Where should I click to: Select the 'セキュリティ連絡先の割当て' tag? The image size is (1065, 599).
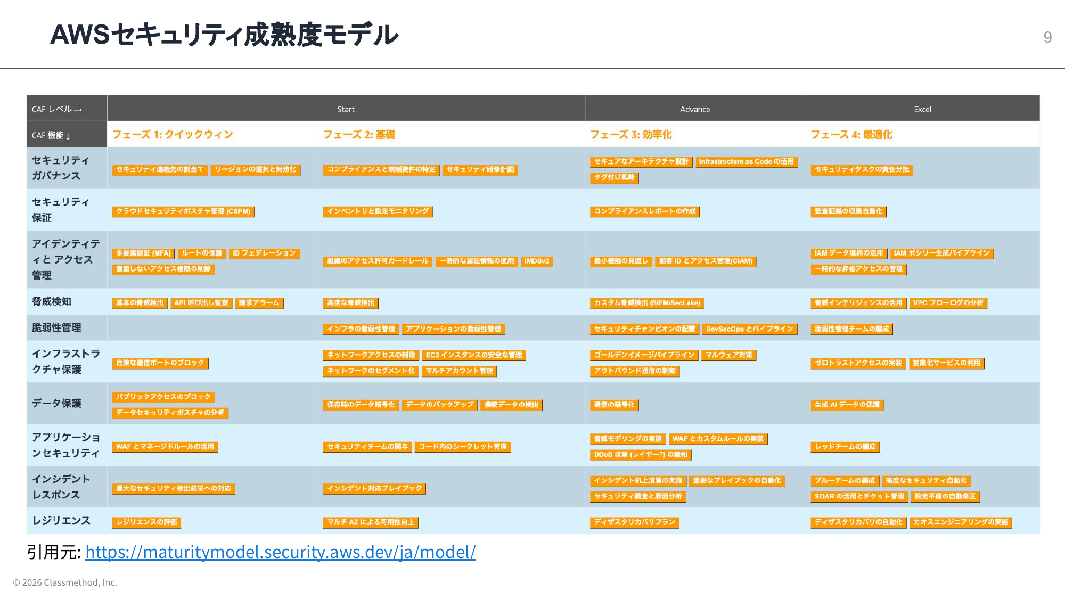[160, 170]
